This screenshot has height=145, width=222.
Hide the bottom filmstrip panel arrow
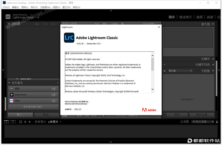[x=111, y=142]
